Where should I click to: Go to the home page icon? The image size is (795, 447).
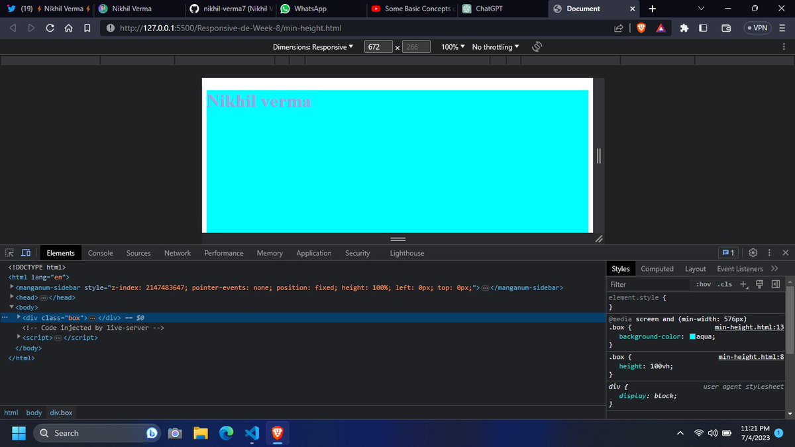68,28
